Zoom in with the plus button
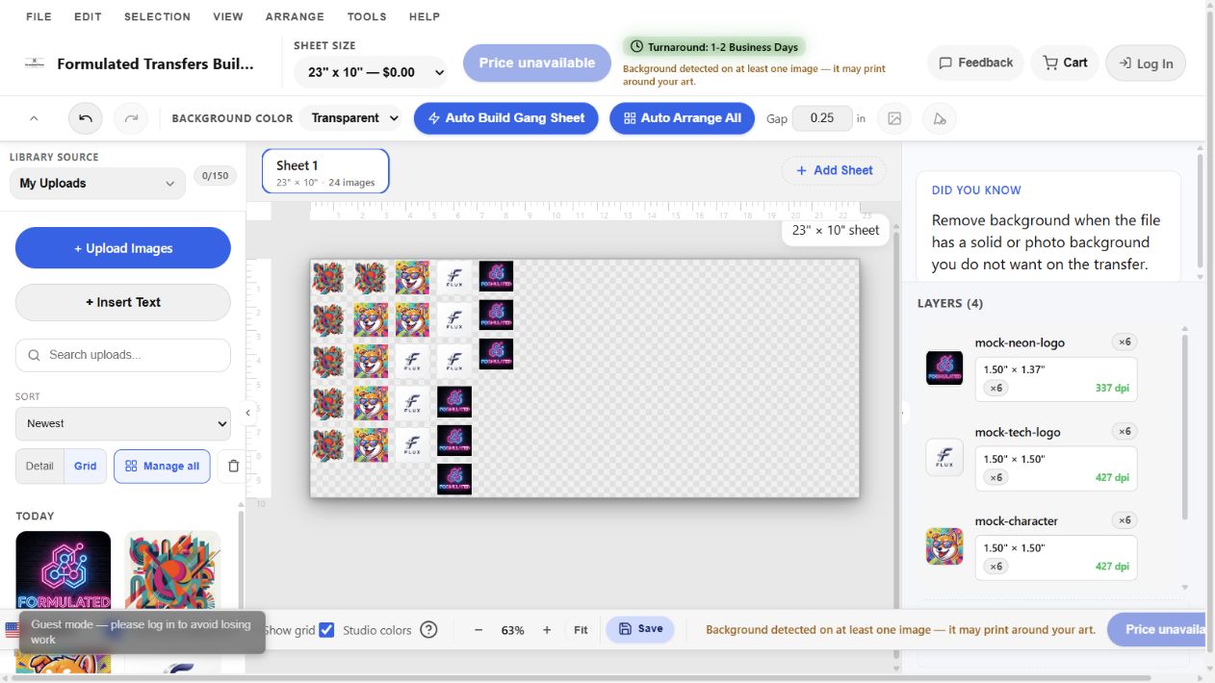 click(547, 630)
